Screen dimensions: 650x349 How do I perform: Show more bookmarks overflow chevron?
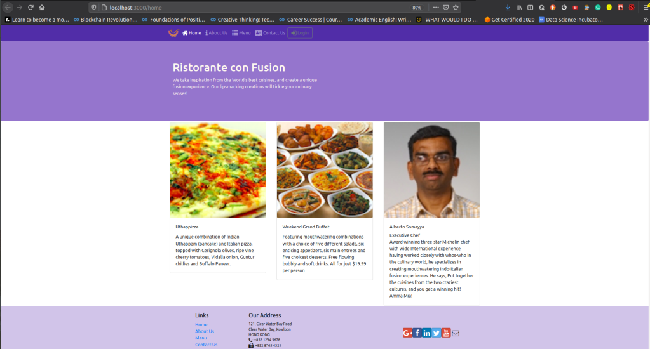[x=642, y=20]
